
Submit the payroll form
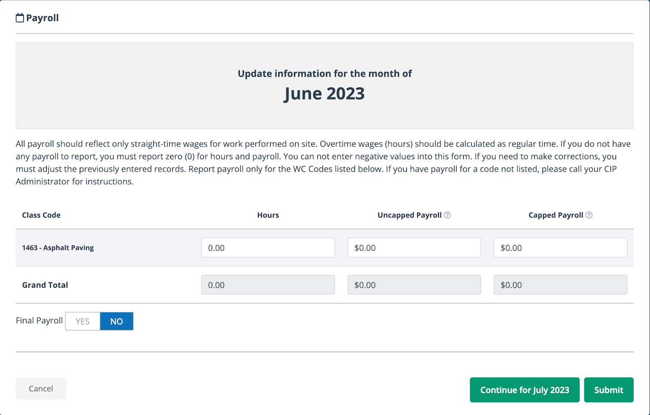coord(608,390)
